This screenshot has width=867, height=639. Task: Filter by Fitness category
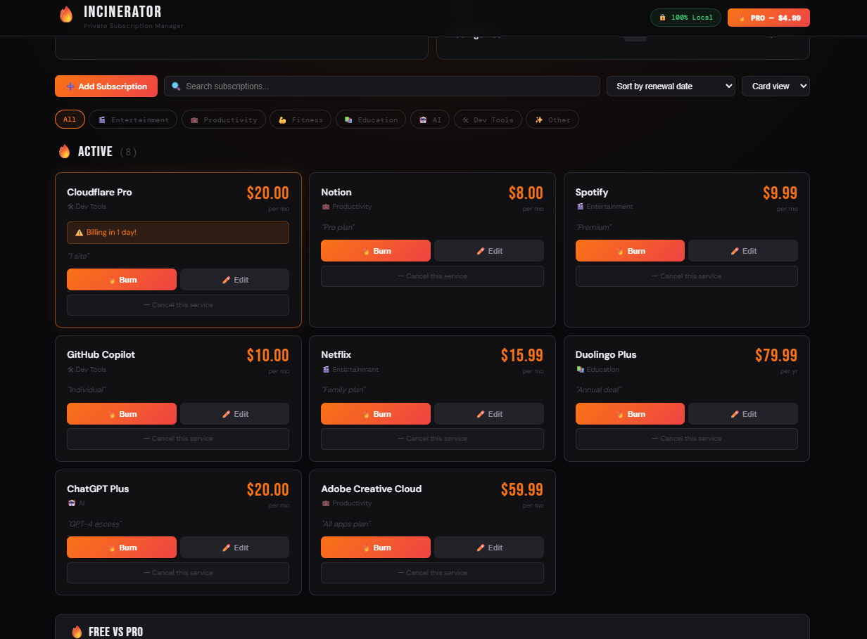coord(300,120)
